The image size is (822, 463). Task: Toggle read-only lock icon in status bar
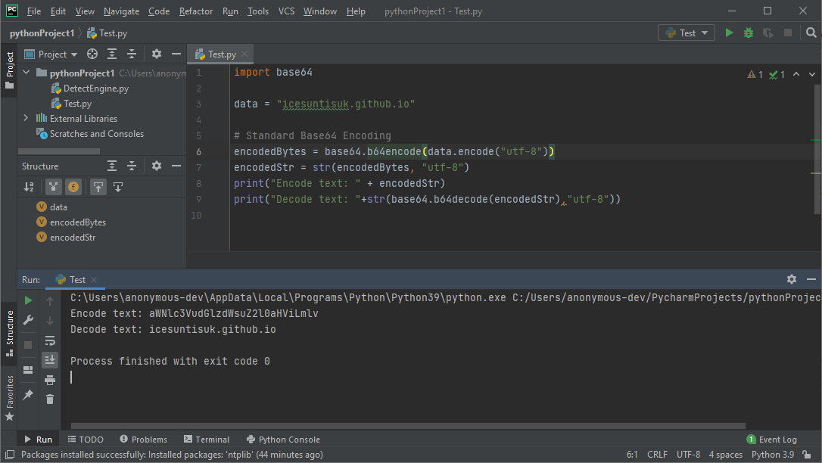(808, 455)
